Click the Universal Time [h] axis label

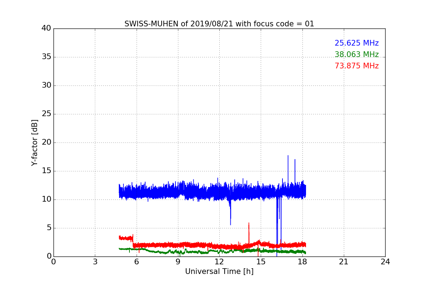(219, 271)
